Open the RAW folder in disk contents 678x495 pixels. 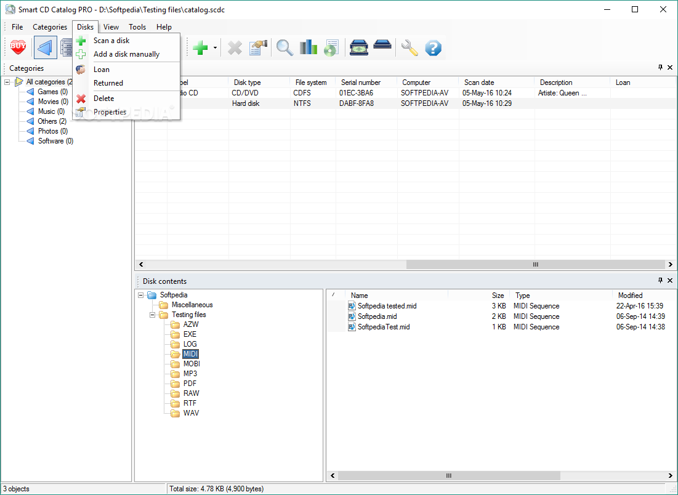click(x=191, y=393)
